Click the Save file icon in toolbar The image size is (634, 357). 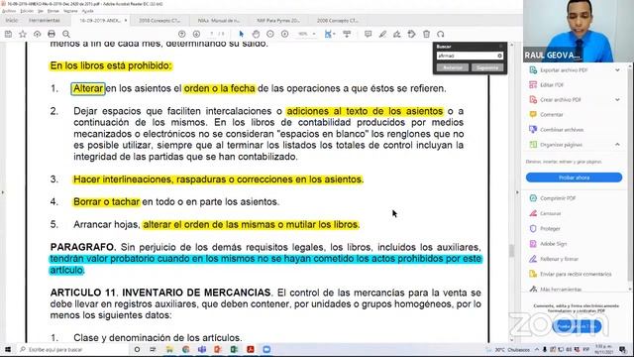coord(8,35)
